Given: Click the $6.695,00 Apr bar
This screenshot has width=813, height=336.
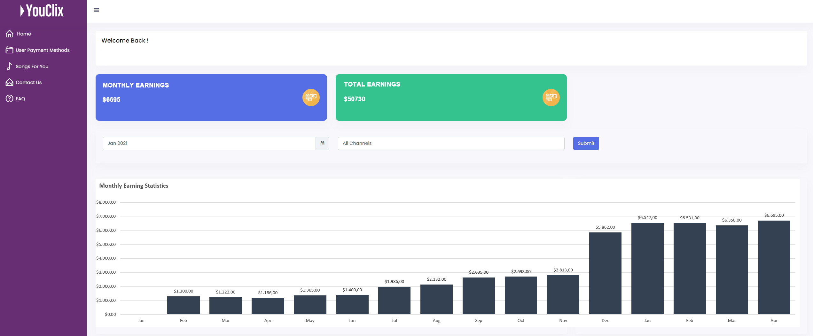Looking at the screenshot, I should 774,268.
